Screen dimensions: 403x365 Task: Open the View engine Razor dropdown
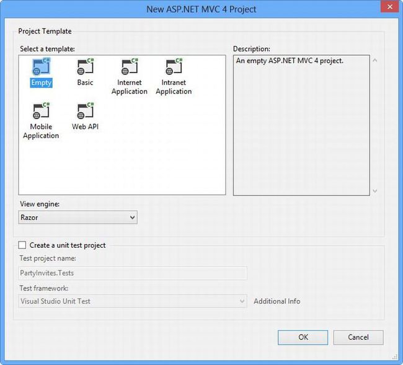pos(77,218)
